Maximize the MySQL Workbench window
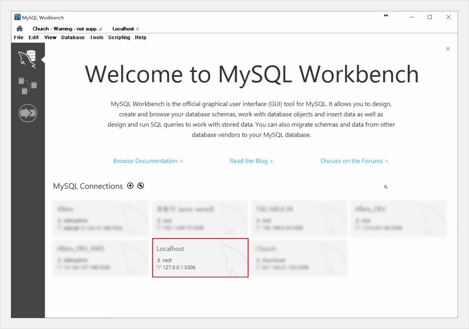This screenshot has height=329, width=469. 430,17
